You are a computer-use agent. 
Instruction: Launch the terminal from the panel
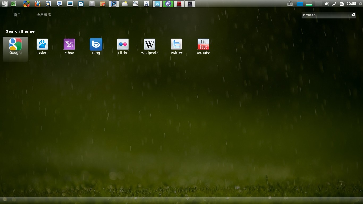[x=190, y=4]
